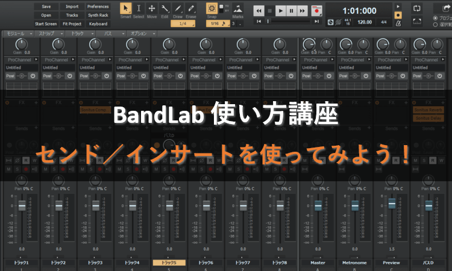Click the Keyboard button

coord(98,24)
